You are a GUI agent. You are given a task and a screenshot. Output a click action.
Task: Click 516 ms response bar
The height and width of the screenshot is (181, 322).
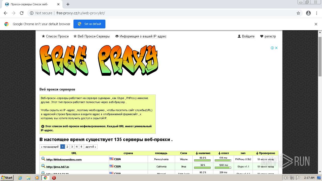[x=223, y=160]
